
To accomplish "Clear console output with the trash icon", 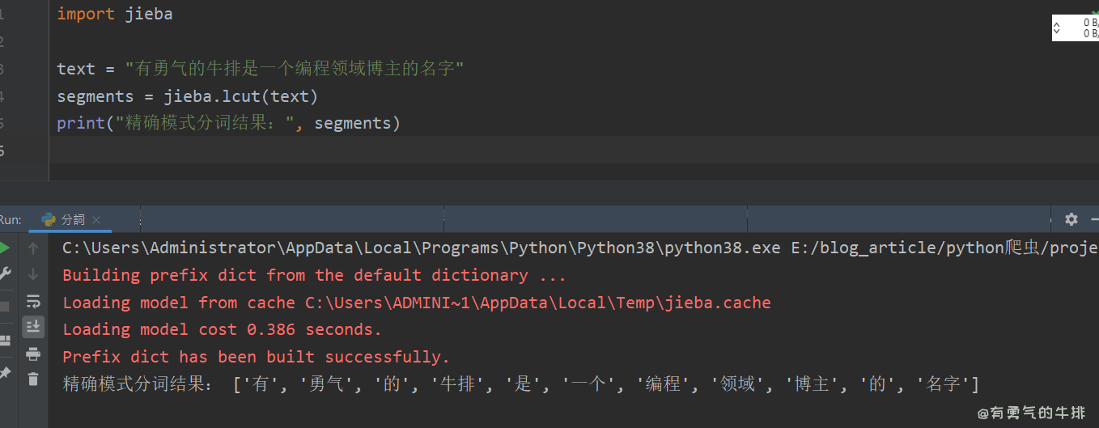I will [33, 379].
